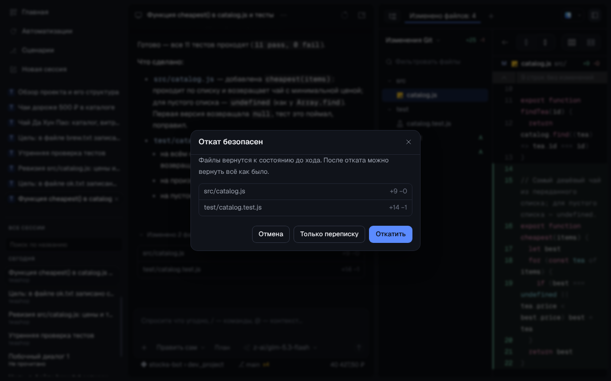The height and width of the screenshot is (381, 611).
Task: Start «Новая сессия» in the background sidebar
Action: click(38, 69)
